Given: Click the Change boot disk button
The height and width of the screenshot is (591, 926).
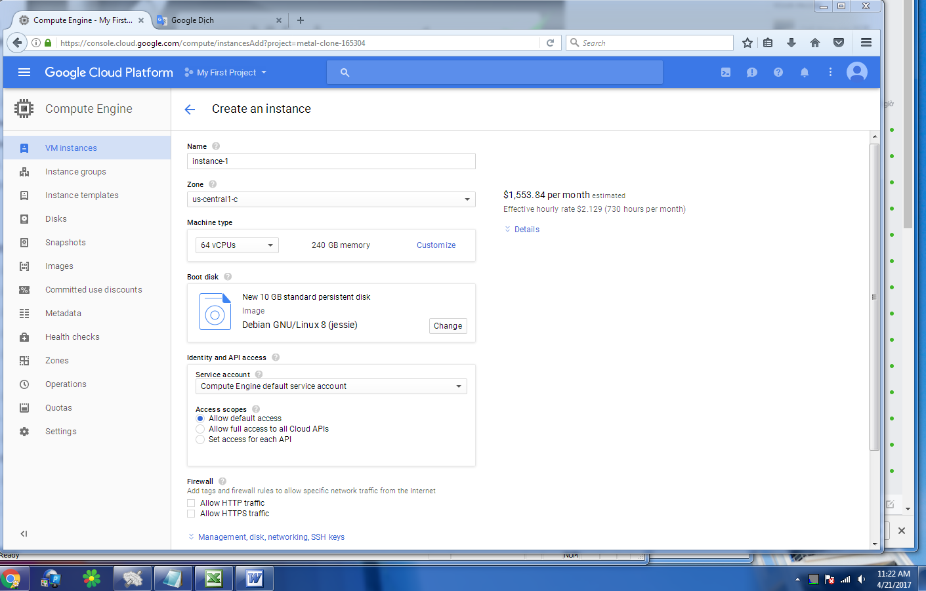Looking at the screenshot, I should [448, 326].
